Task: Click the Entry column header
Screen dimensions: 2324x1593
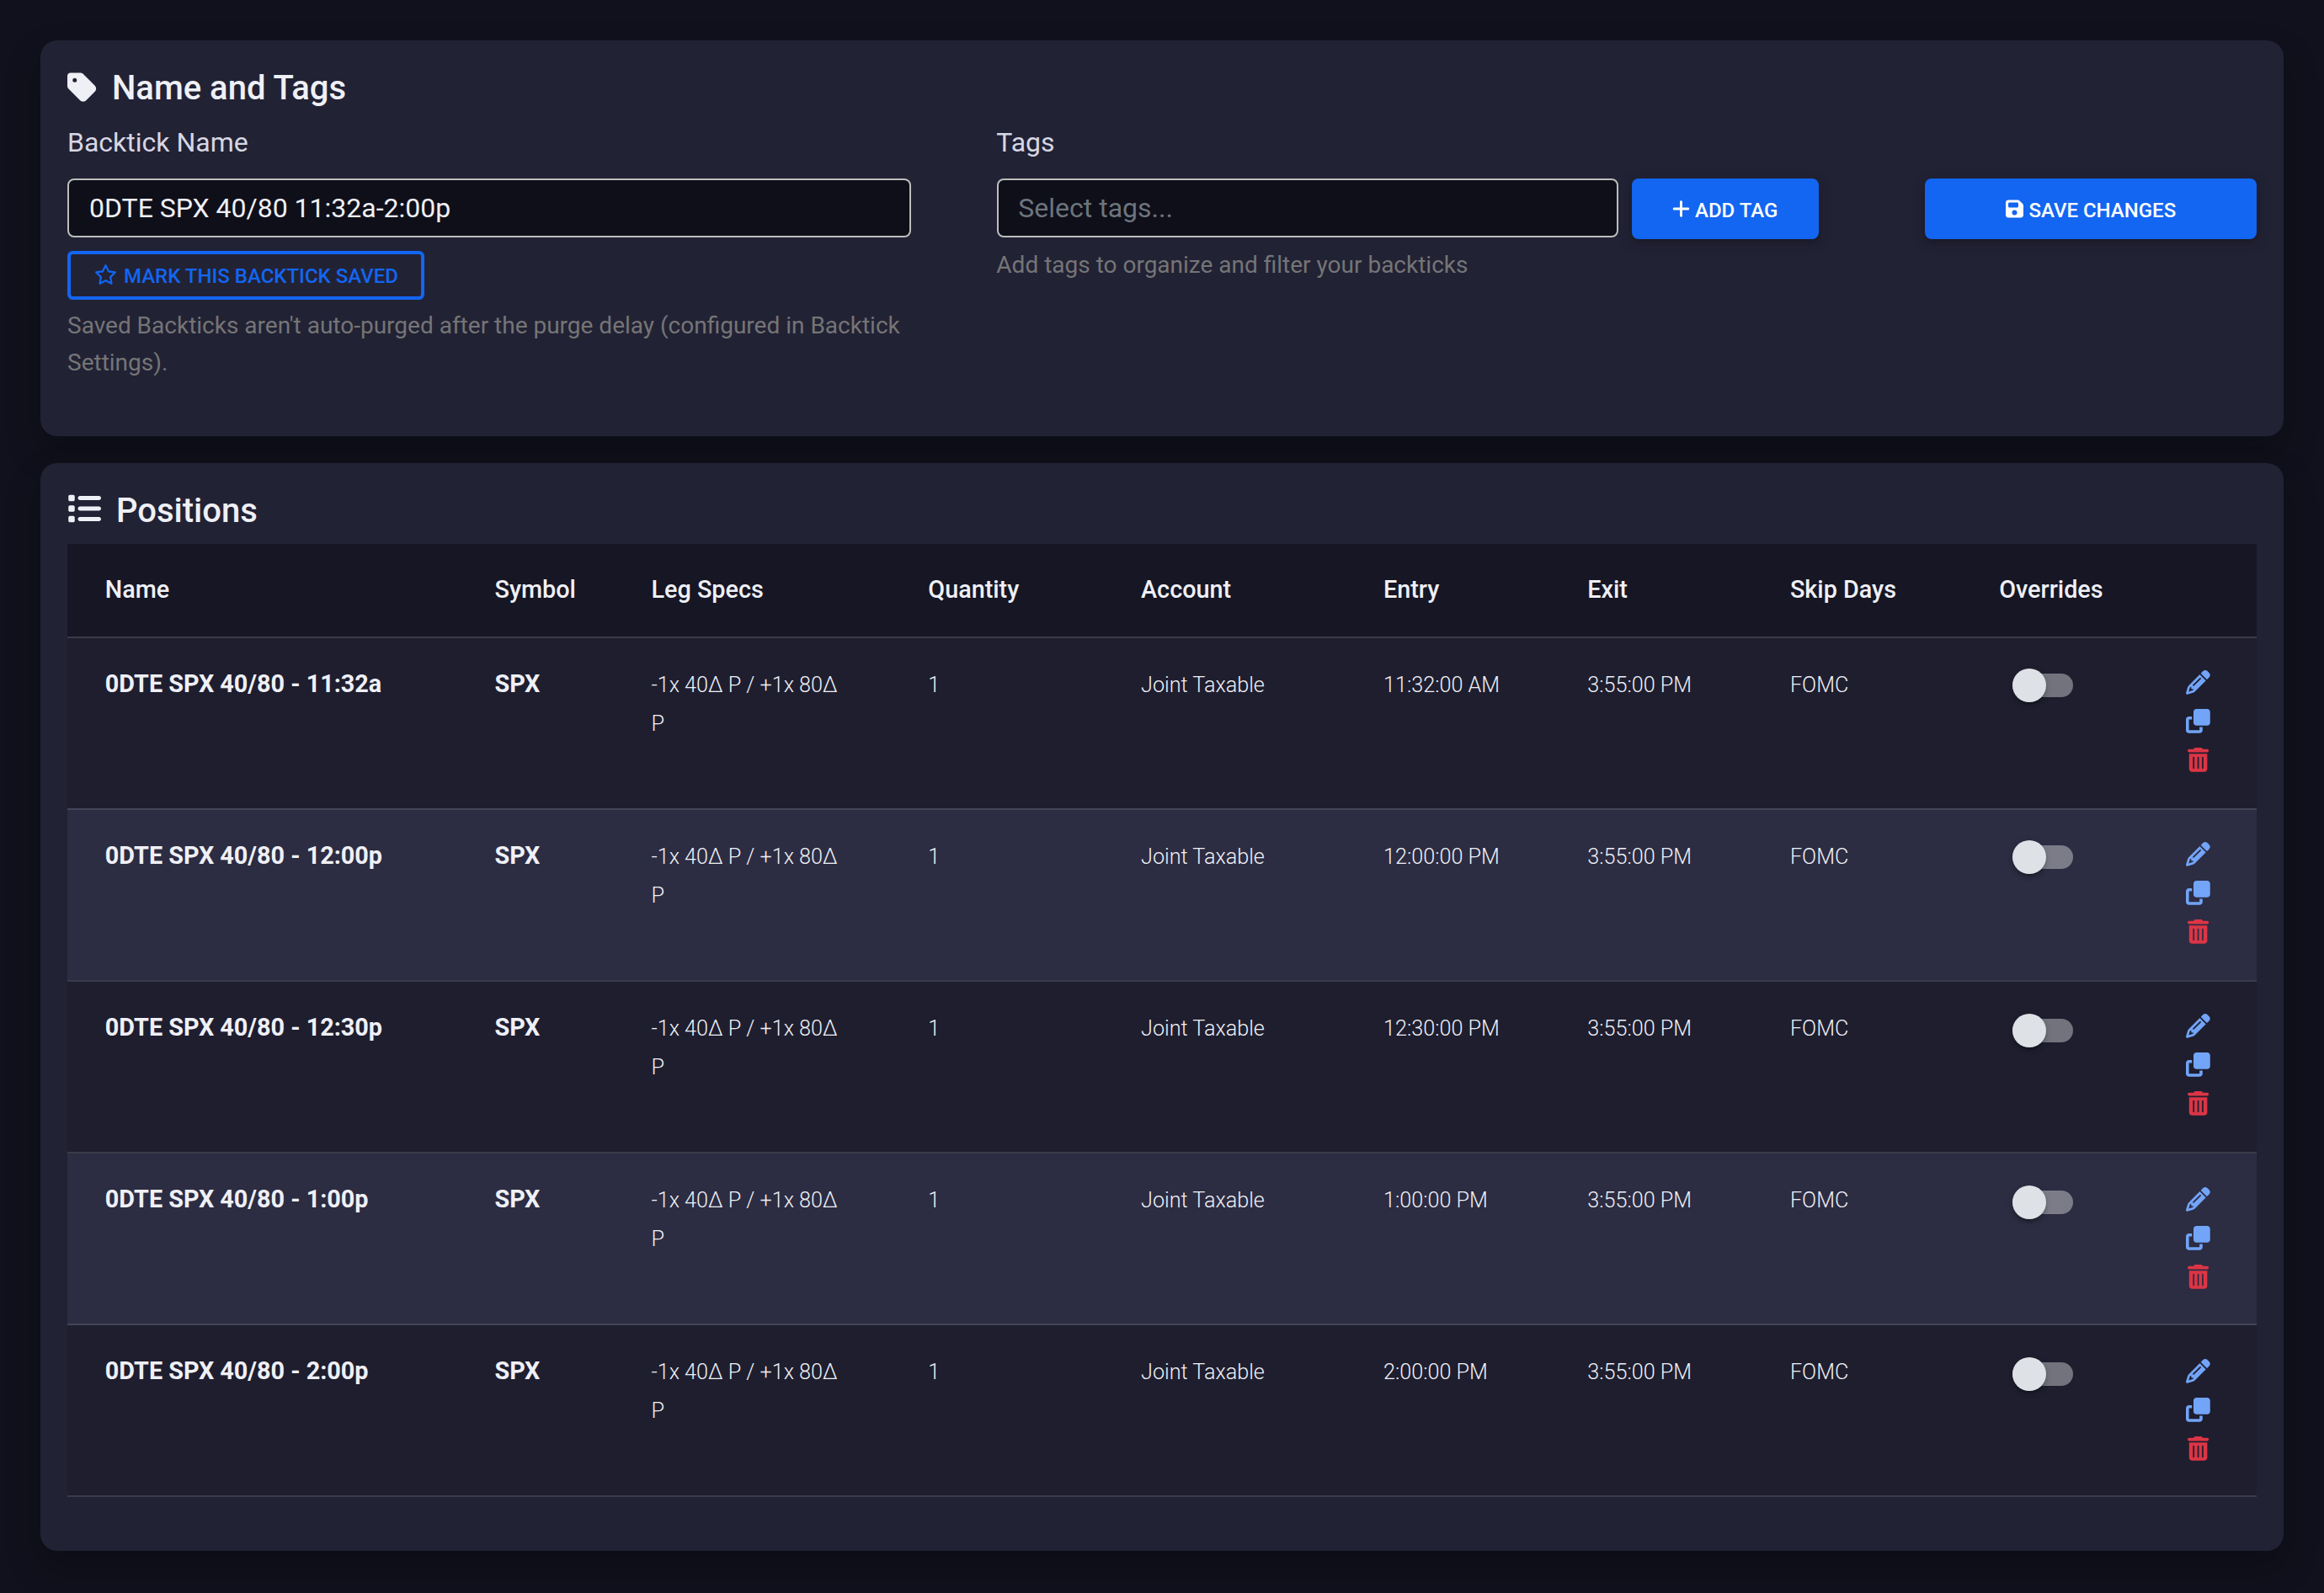Action: coord(1411,589)
